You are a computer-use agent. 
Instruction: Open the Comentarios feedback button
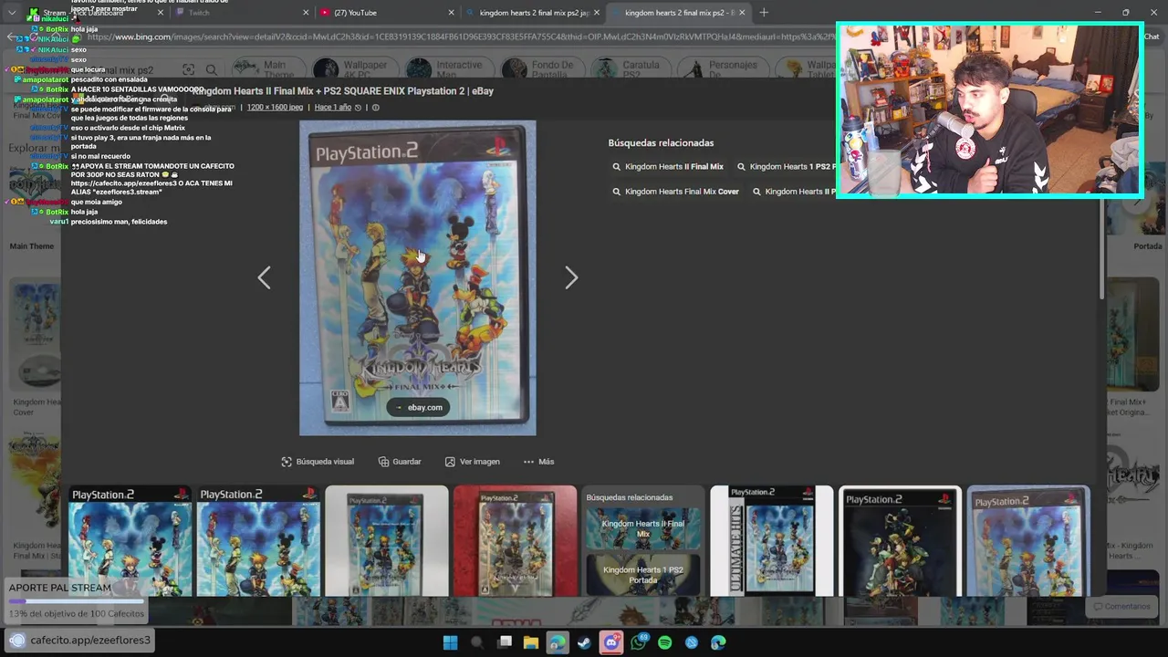click(x=1122, y=607)
